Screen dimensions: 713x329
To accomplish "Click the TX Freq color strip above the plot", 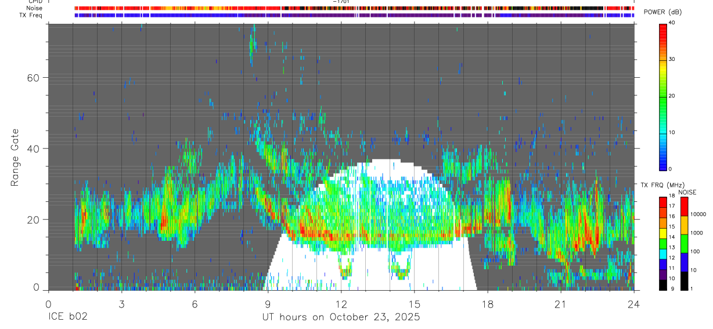I will 354,15.
